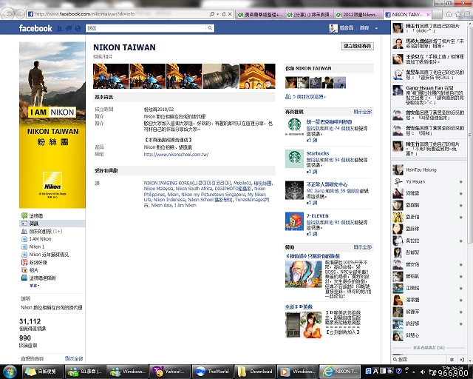Click the green wall icon in the sidebar
The width and height of the screenshot is (473, 379).
(x=24, y=215)
